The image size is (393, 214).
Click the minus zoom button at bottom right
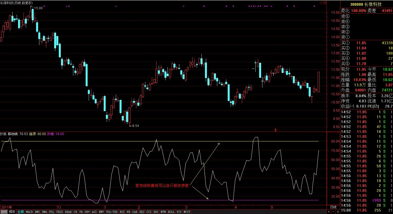pos(333,212)
